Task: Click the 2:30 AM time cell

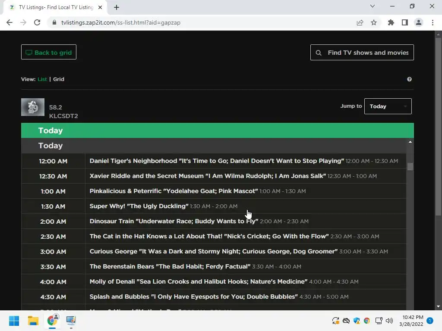Action: pyautogui.click(x=53, y=237)
